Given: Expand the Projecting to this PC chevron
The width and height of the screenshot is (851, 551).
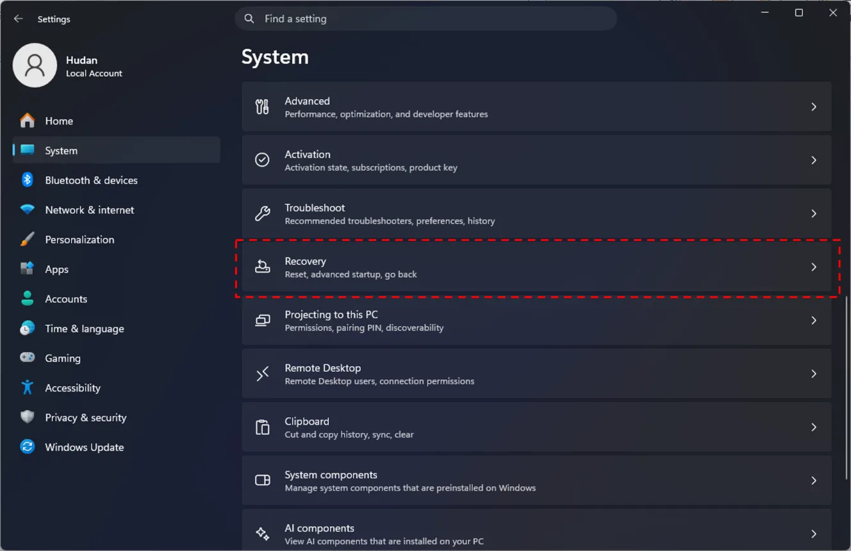Looking at the screenshot, I should tap(814, 320).
